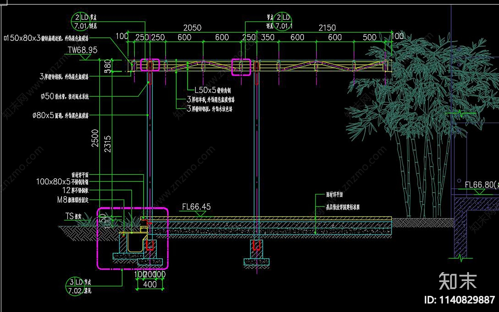Click the FL66.80 floor level label
Viewport: 499px width, 312px height.
pyautogui.click(x=481, y=185)
